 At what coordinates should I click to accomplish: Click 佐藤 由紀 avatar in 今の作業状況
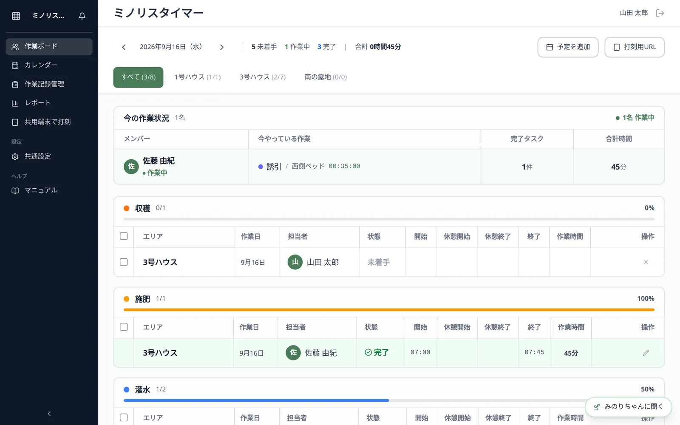(131, 166)
